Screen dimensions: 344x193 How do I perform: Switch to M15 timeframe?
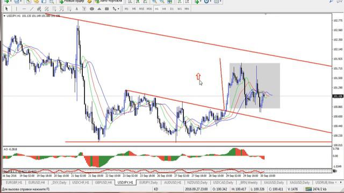pos(141,9)
